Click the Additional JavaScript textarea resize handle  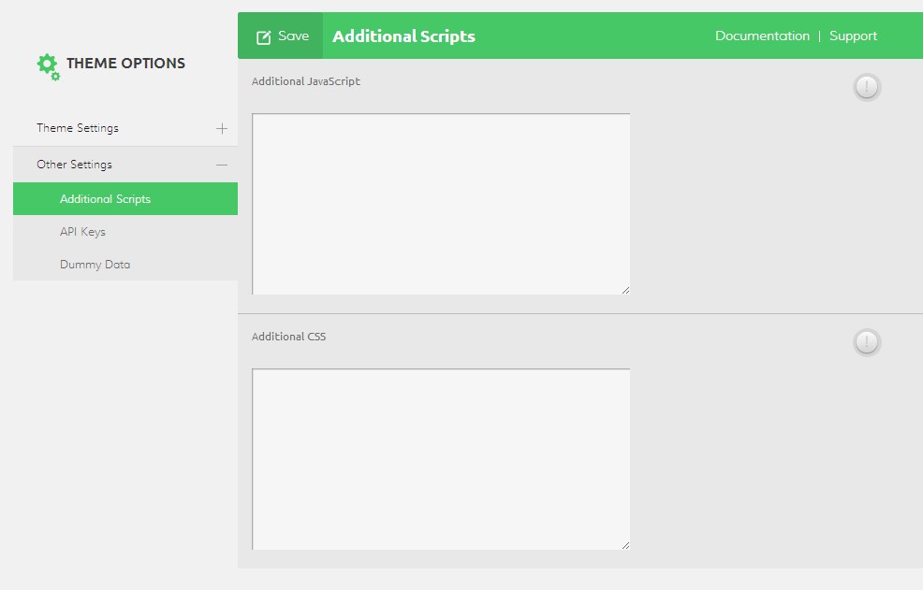click(x=624, y=290)
